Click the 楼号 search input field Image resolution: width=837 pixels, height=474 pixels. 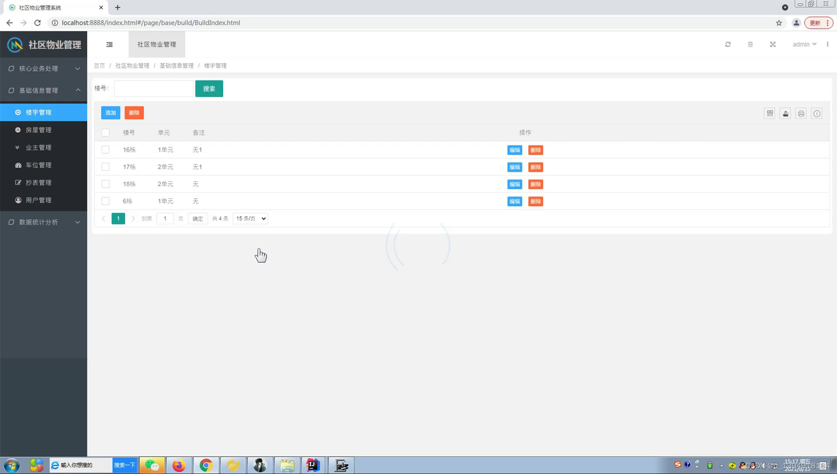click(x=153, y=89)
